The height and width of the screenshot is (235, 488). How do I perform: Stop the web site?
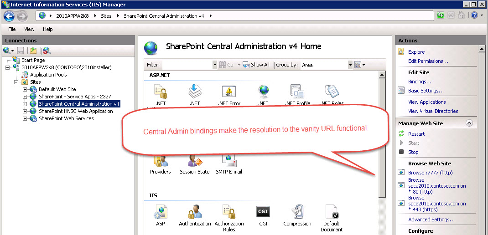point(413,152)
